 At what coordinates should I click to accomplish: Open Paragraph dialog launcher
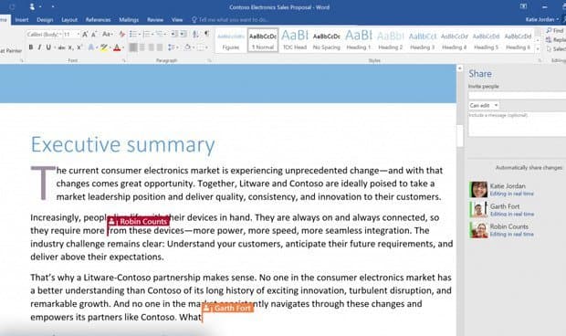click(209, 60)
